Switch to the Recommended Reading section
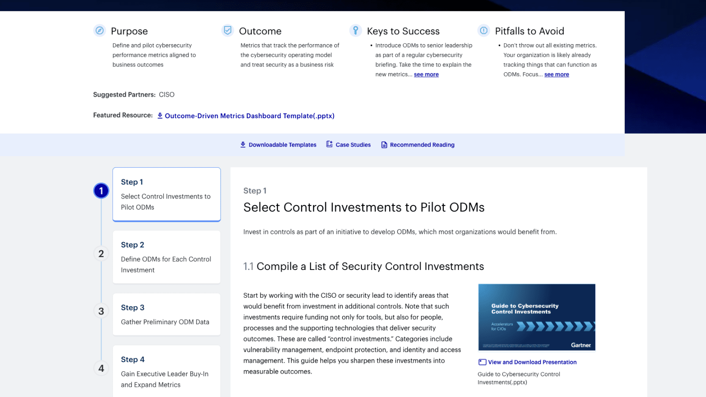The height and width of the screenshot is (397, 706). click(422, 145)
